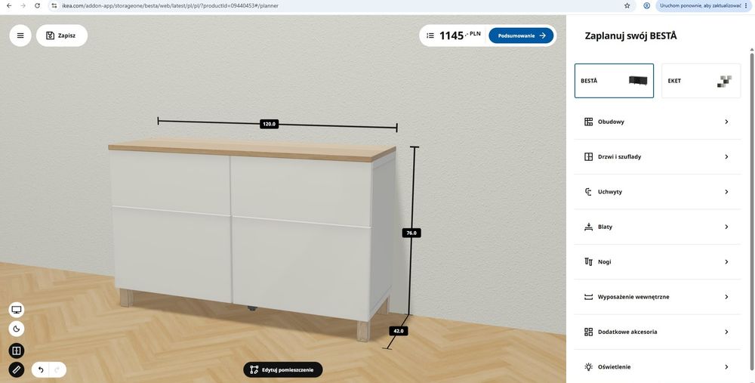755x383 pixels.
Task: Expand Nogi using its chevron
Action: pos(726,262)
